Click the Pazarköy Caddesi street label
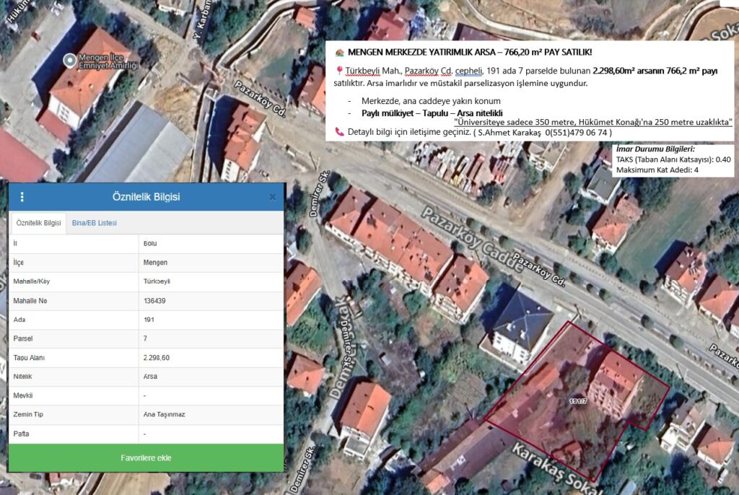Screen dimensions: 739x495 click(472, 239)
